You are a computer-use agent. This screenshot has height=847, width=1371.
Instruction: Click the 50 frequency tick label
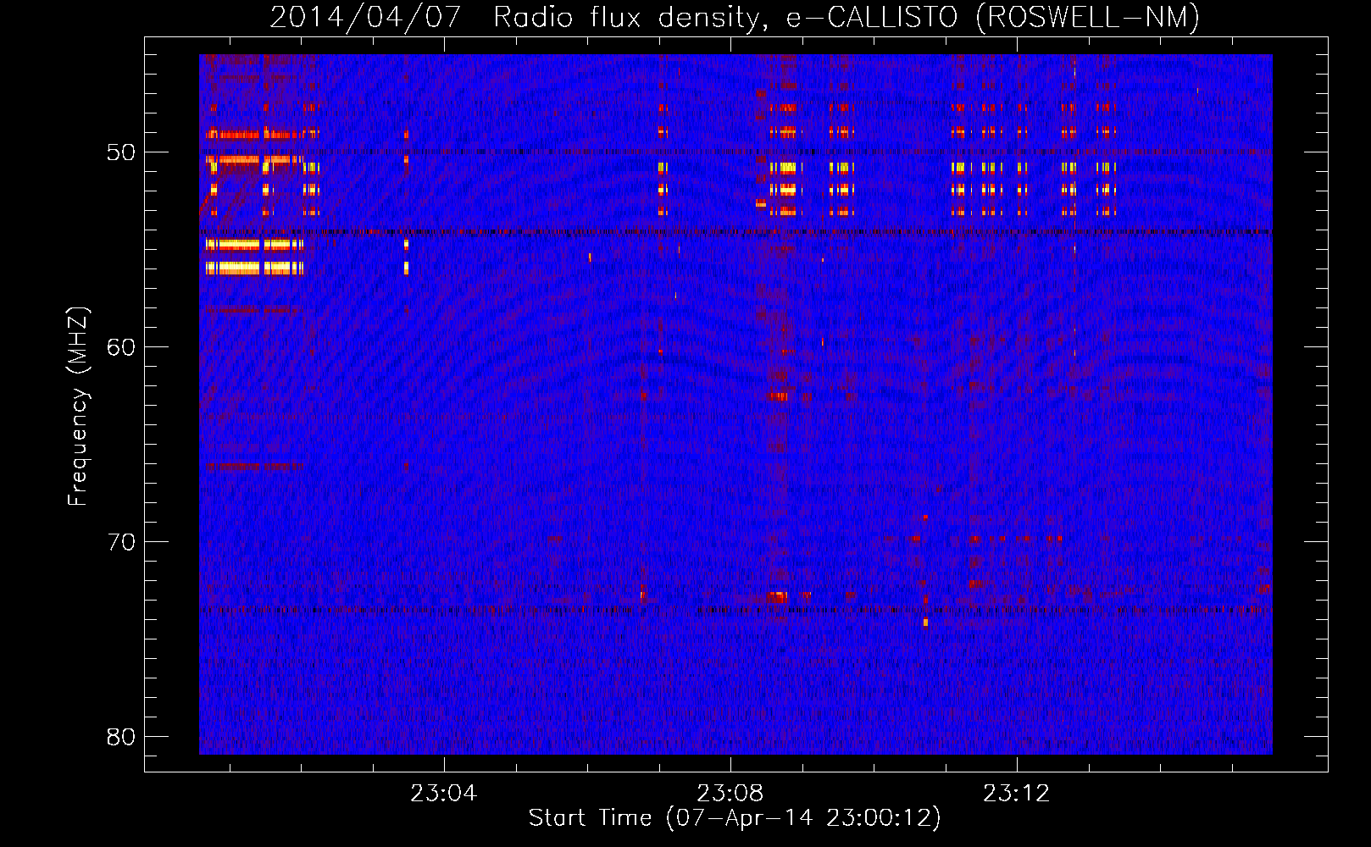point(121,152)
